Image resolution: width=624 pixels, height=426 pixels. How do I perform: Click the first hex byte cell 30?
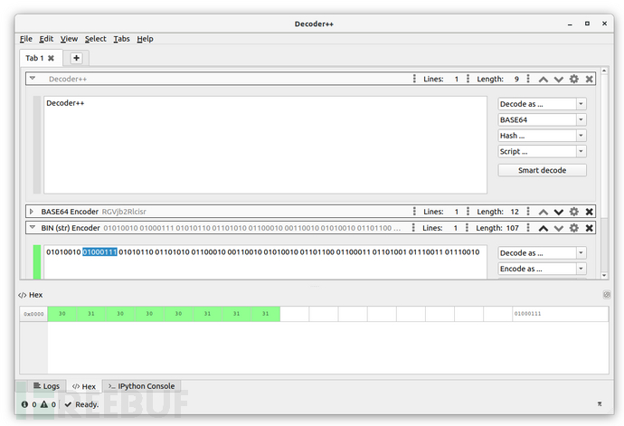click(62, 314)
